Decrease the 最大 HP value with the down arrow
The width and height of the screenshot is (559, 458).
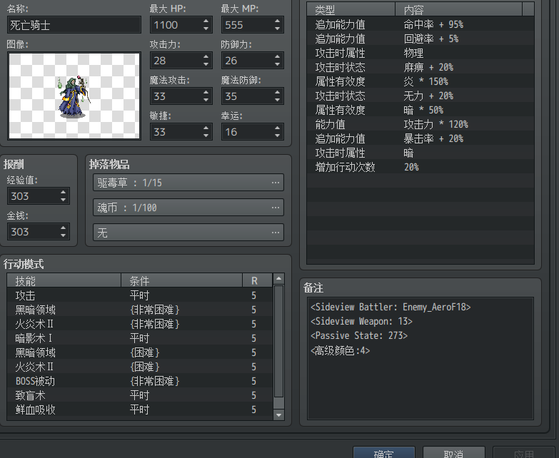pos(206,29)
